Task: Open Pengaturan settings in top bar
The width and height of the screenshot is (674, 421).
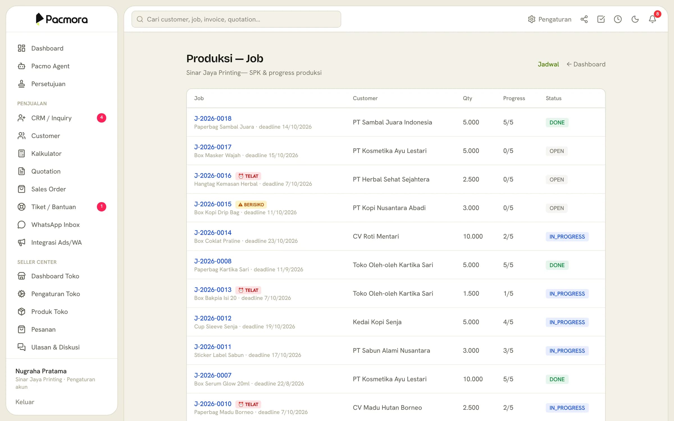Action: click(550, 19)
